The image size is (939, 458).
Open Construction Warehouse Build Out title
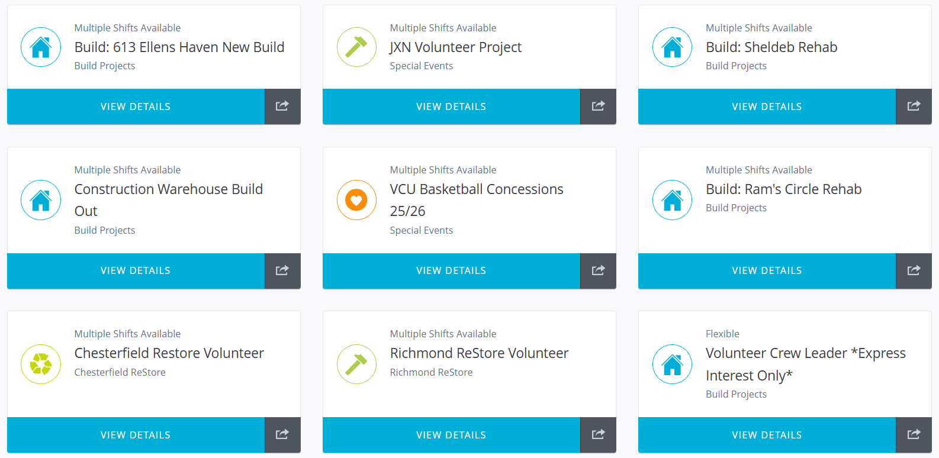[x=168, y=189]
